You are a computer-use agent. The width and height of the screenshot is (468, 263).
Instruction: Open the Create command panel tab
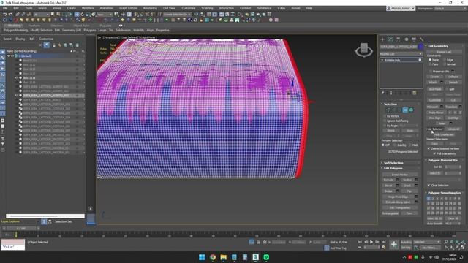(x=382, y=39)
